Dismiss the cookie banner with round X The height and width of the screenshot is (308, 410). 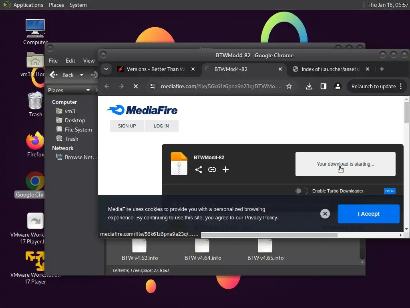[x=325, y=214]
